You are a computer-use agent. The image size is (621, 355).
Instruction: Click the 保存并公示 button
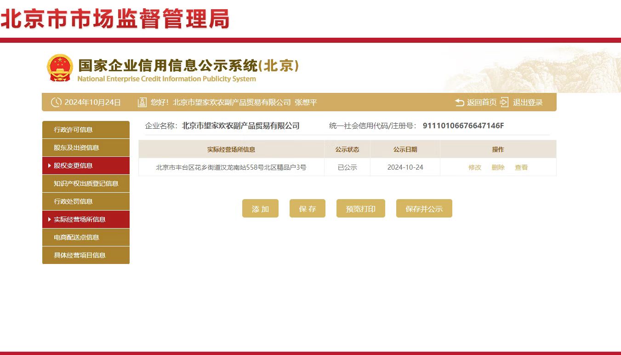click(424, 209)
